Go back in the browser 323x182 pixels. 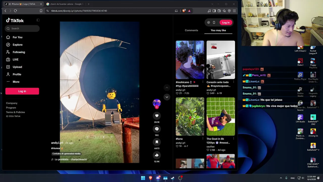coord(6,11)
